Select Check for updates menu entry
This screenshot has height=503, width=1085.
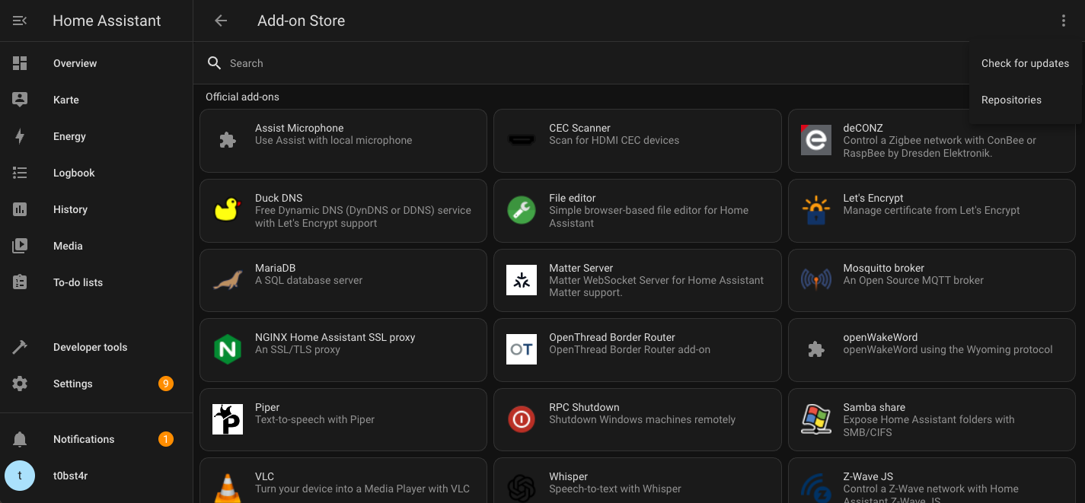[1026, 63]
